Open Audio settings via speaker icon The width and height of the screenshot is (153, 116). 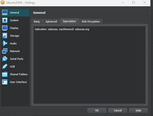[x=5, y=43]
